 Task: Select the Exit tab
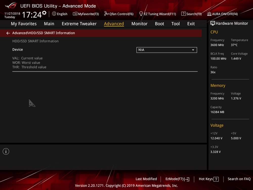191,24
